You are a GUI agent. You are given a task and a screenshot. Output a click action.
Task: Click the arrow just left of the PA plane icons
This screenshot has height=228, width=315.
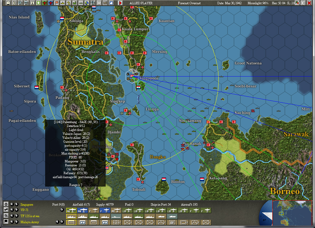(x=62, y=210)
